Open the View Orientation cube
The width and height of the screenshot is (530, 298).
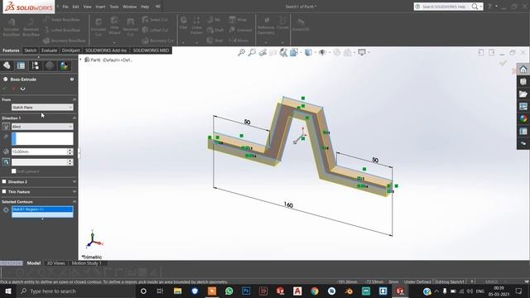coord(294,52)
